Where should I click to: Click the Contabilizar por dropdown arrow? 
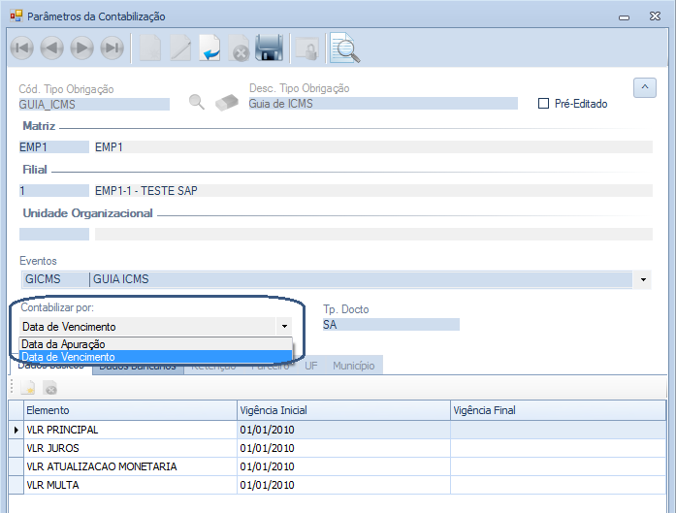pyautogui.click(x=284, y=328)
